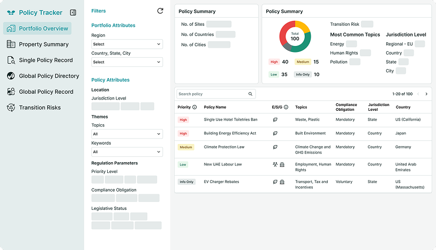436x250 pixels.
Task: Click the magnifier icon in policy search
Action: tap(250, 94)
